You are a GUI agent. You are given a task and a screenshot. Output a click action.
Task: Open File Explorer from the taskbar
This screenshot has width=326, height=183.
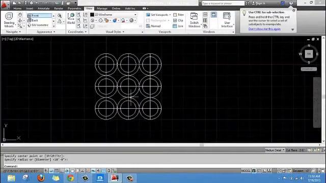pos(11,178)
